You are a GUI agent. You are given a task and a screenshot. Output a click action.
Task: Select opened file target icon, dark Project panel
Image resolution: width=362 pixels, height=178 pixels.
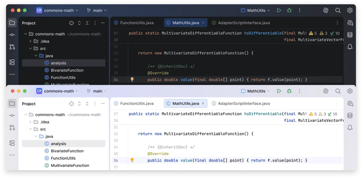(x=72, y=23)
